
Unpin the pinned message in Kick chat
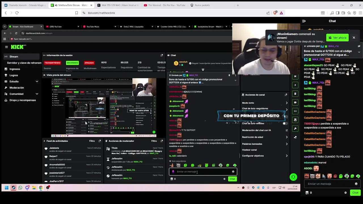(359, 46)
